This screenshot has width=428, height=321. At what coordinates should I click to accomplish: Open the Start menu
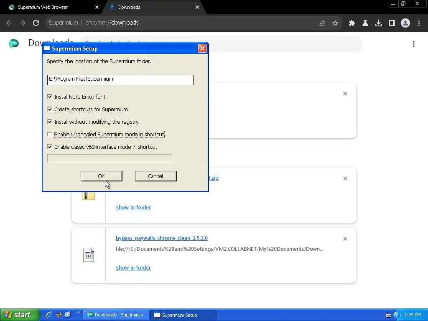(x=19, y=315)
